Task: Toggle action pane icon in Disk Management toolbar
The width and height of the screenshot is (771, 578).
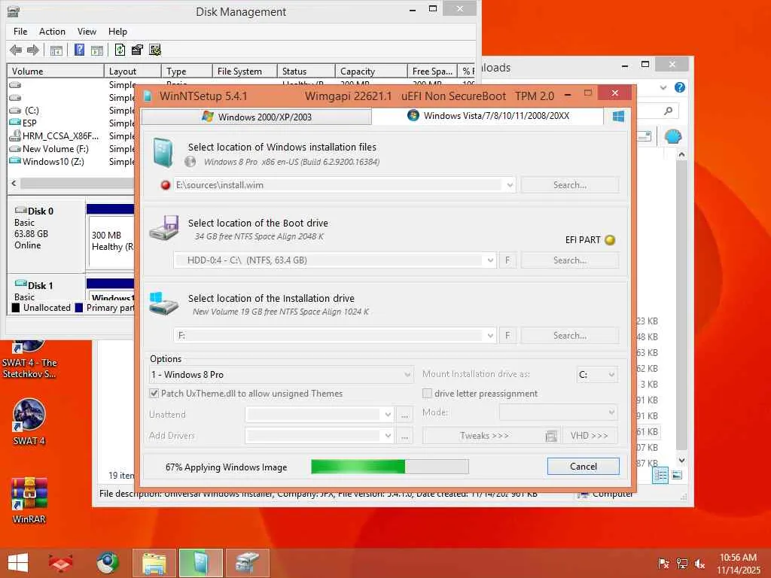Action: click(97, 50)
